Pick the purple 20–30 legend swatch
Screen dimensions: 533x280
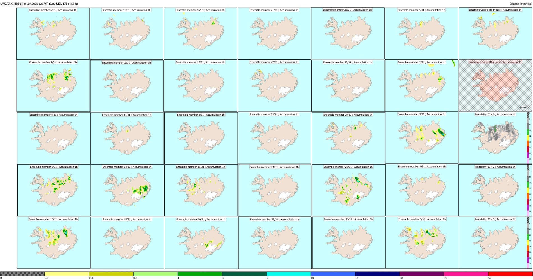(422, 274)
